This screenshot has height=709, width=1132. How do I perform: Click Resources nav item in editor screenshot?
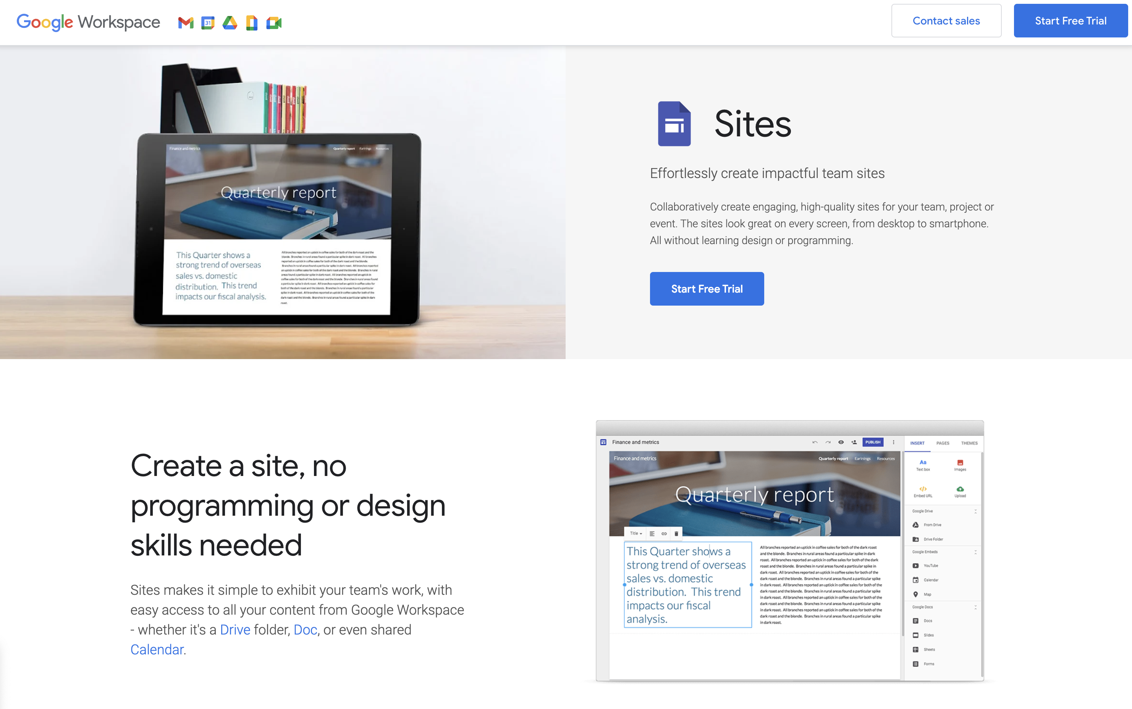click(886, 459)
